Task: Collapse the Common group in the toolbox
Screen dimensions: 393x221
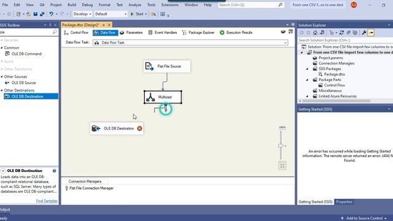Action: [2, 48]
